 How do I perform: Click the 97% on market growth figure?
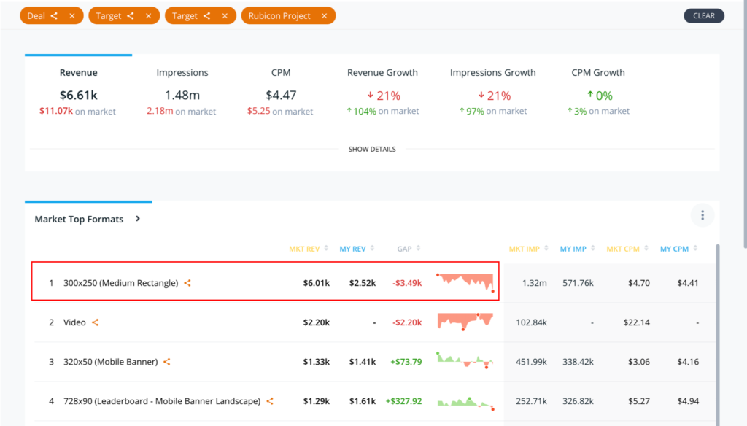pos(472,111)
